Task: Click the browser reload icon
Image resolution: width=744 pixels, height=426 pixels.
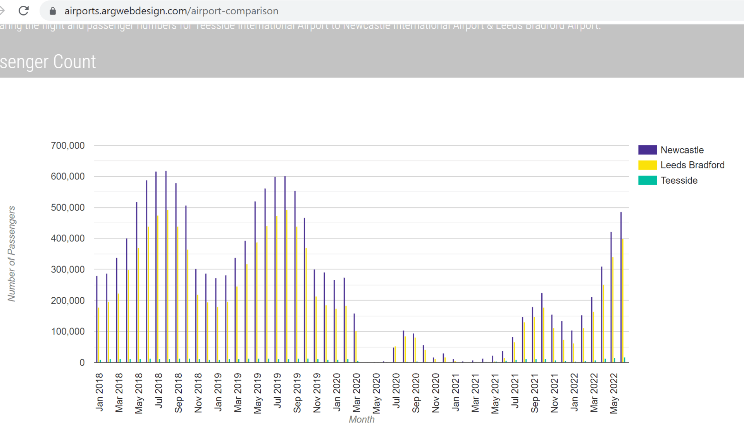Action: (x=24, y=11)
